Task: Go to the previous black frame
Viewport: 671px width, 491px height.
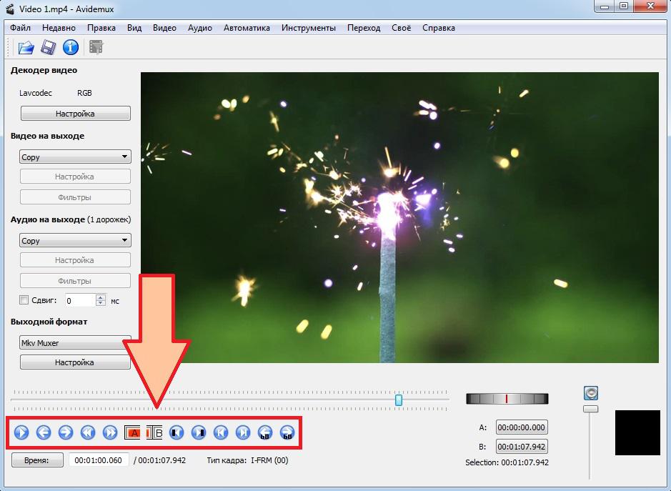Action: [x=177, y=432]
